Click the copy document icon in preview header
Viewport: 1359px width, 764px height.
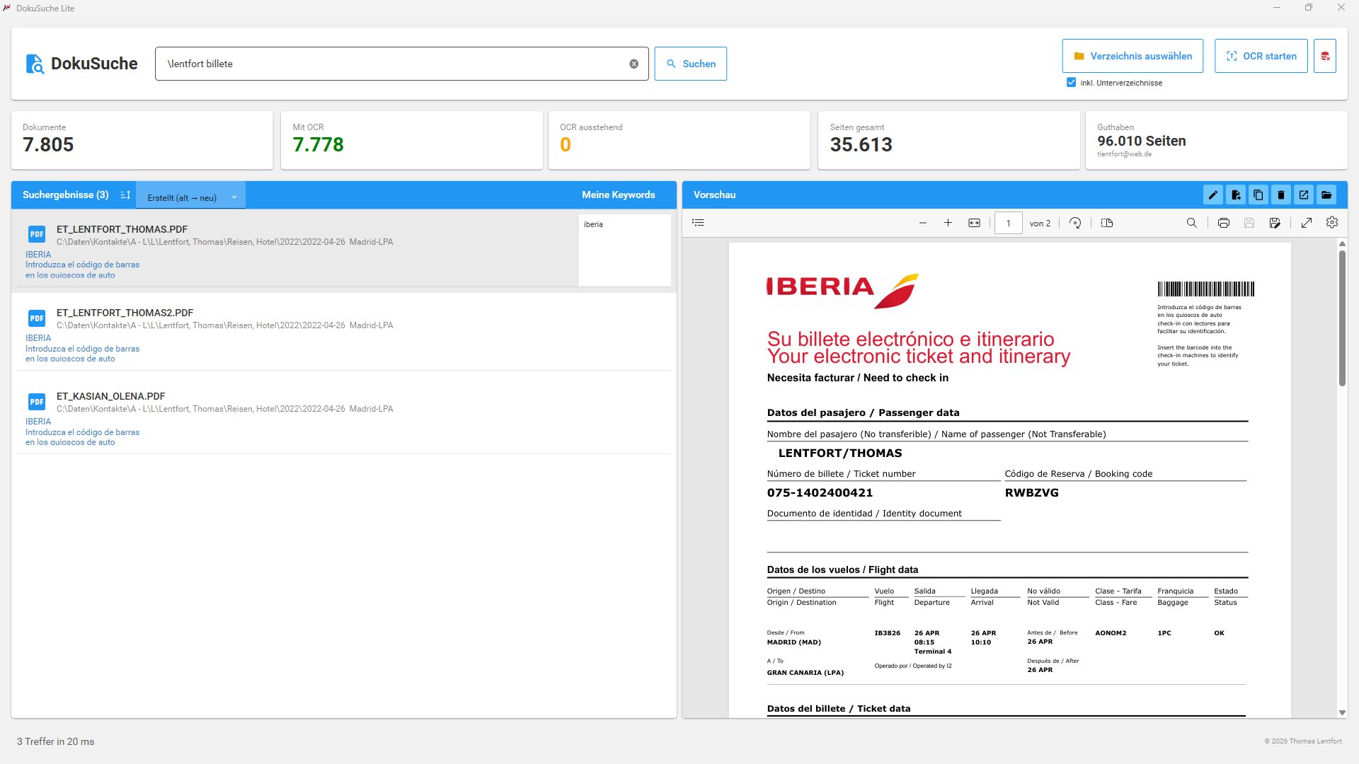pos(1258,195)
